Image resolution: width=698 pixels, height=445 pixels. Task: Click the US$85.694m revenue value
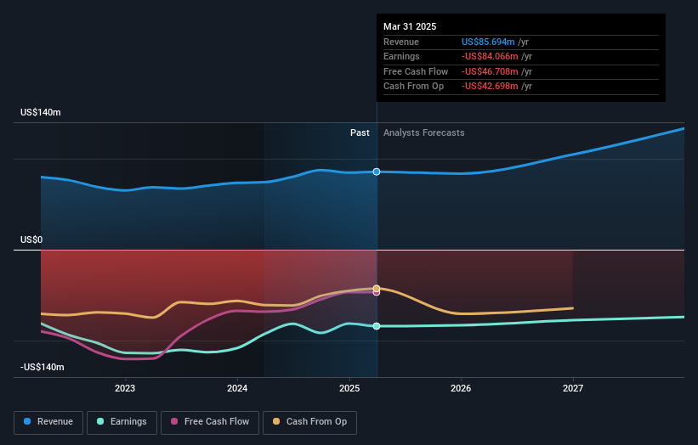click(x=488, y=42)
